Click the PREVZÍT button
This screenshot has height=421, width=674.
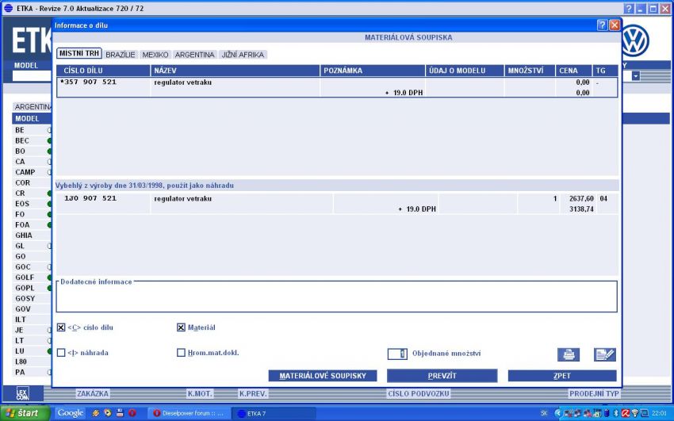pyautogui.click(x=442, y=376)
